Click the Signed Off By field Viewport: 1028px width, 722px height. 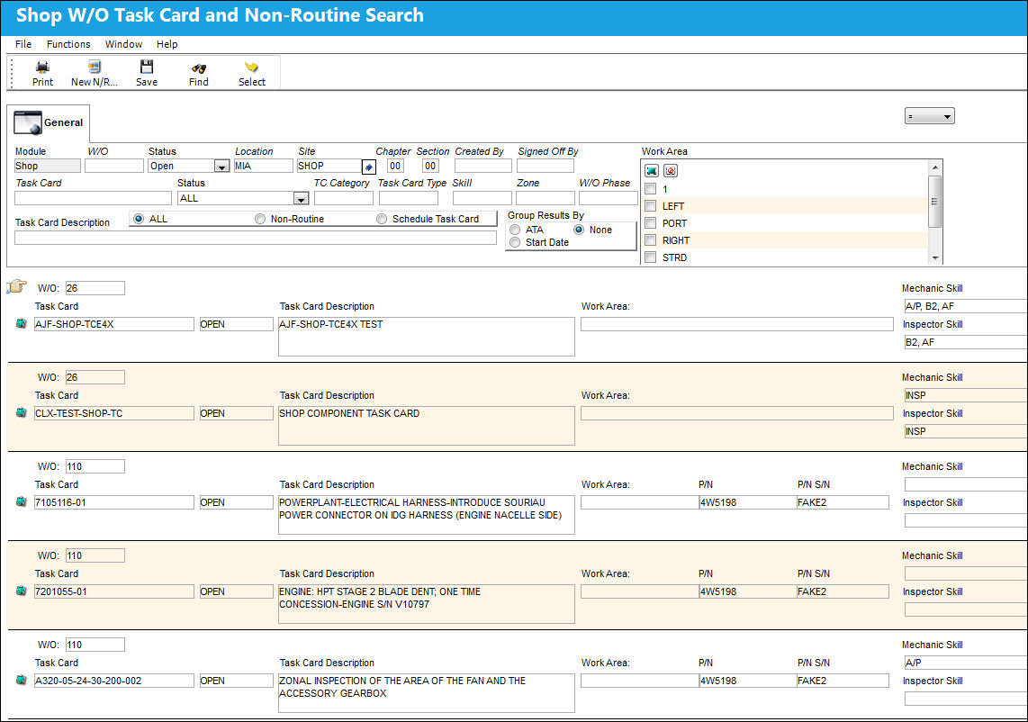point(546,166)
